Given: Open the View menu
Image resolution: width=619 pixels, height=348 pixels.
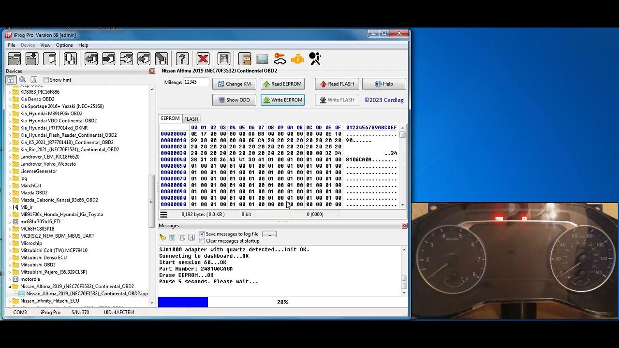Looking at the screenshot, I should (x=45, y=45).
